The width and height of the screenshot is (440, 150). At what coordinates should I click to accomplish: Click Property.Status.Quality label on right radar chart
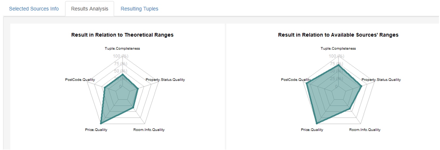click(381, 80)
